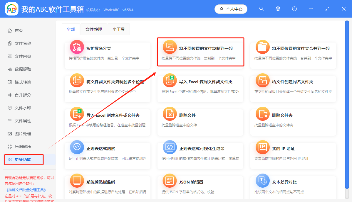Select the 系统剪贴板监听 tool icon
The width and height of the screenshot is (352, 202).
pos(77,181)
